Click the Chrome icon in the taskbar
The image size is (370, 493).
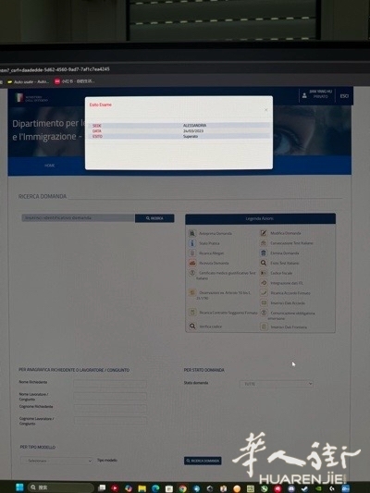(182, 488)
